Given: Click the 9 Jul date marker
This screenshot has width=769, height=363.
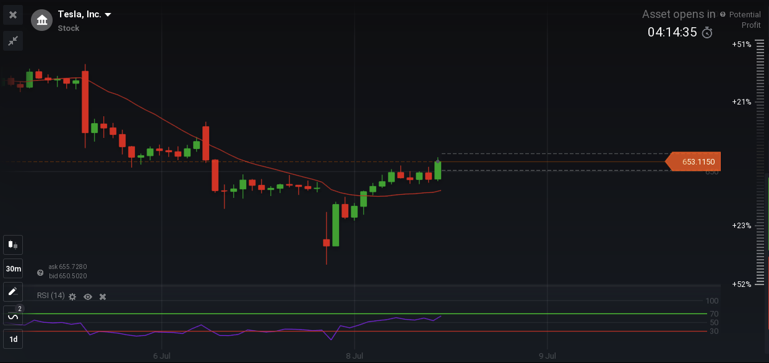Looking at the screenshot, I should pyautogui.click(x=548, y=356).
